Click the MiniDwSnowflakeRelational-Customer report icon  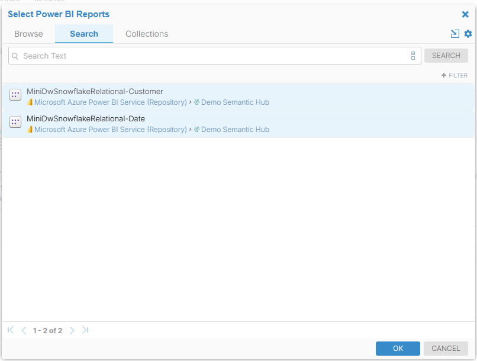coord(15,95)
